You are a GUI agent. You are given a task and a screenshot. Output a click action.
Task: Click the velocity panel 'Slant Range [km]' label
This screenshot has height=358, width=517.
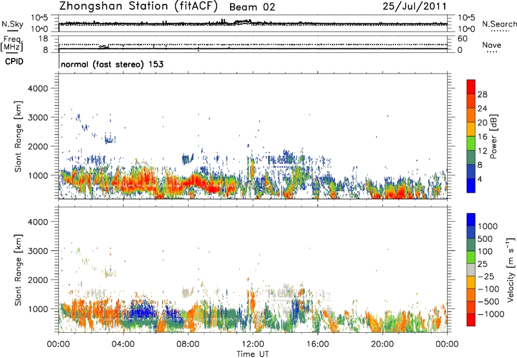click(18, 269)
